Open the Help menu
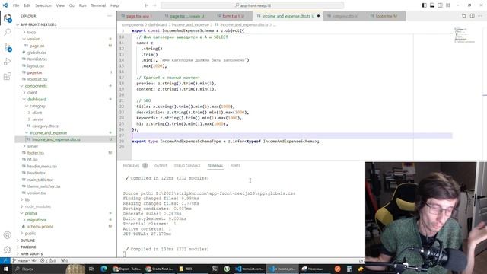 pos(115,5)
